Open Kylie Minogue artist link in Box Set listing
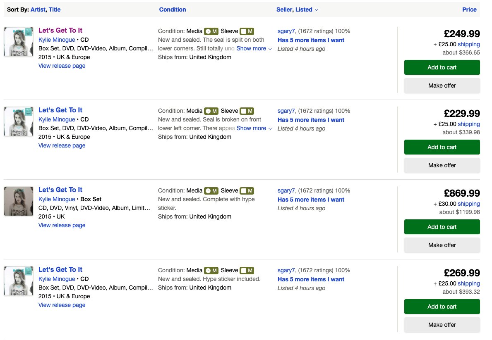 (x=56, y=199)
